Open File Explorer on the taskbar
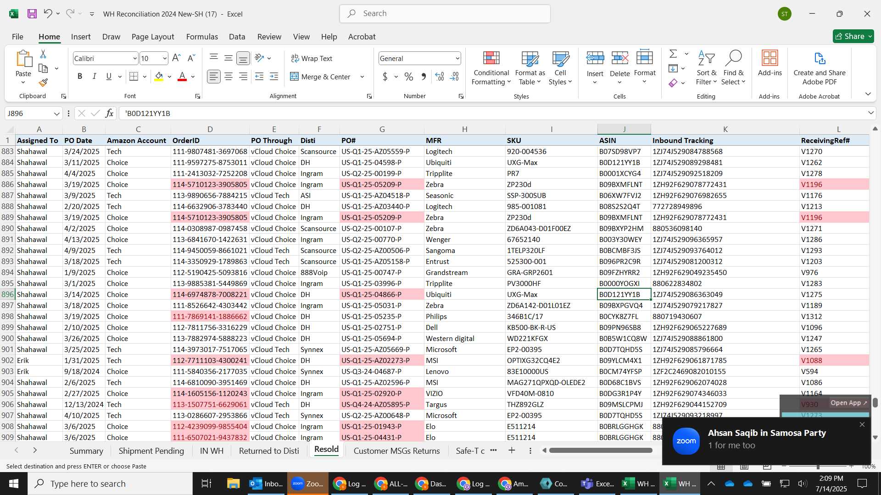The height and width of the screenshot is (495, 881). 233,484
